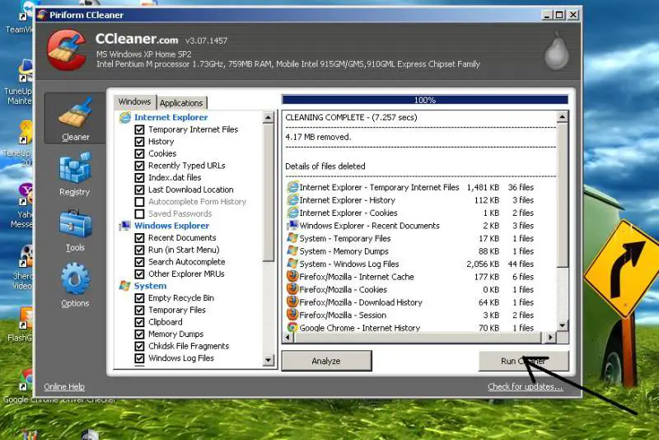This screenshot has height=440, width=659.
Task: Open the Registry section
Action: click(x=75, y=175)
